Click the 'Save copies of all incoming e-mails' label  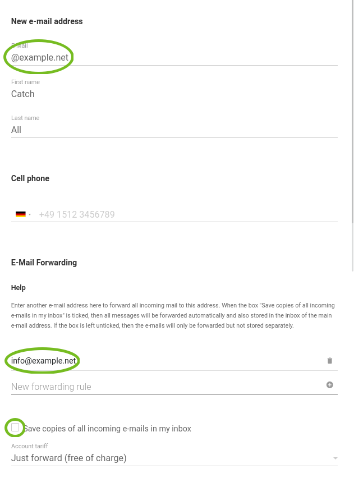click(x=107, y=429)
